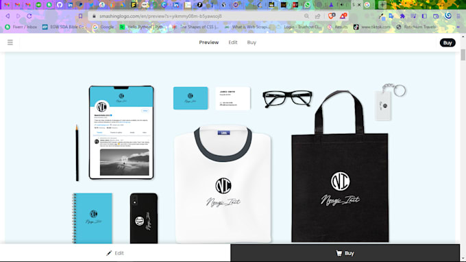The image size is (466, 262).
Task: Go back with the browser back arrow
Action: point(8,16)
